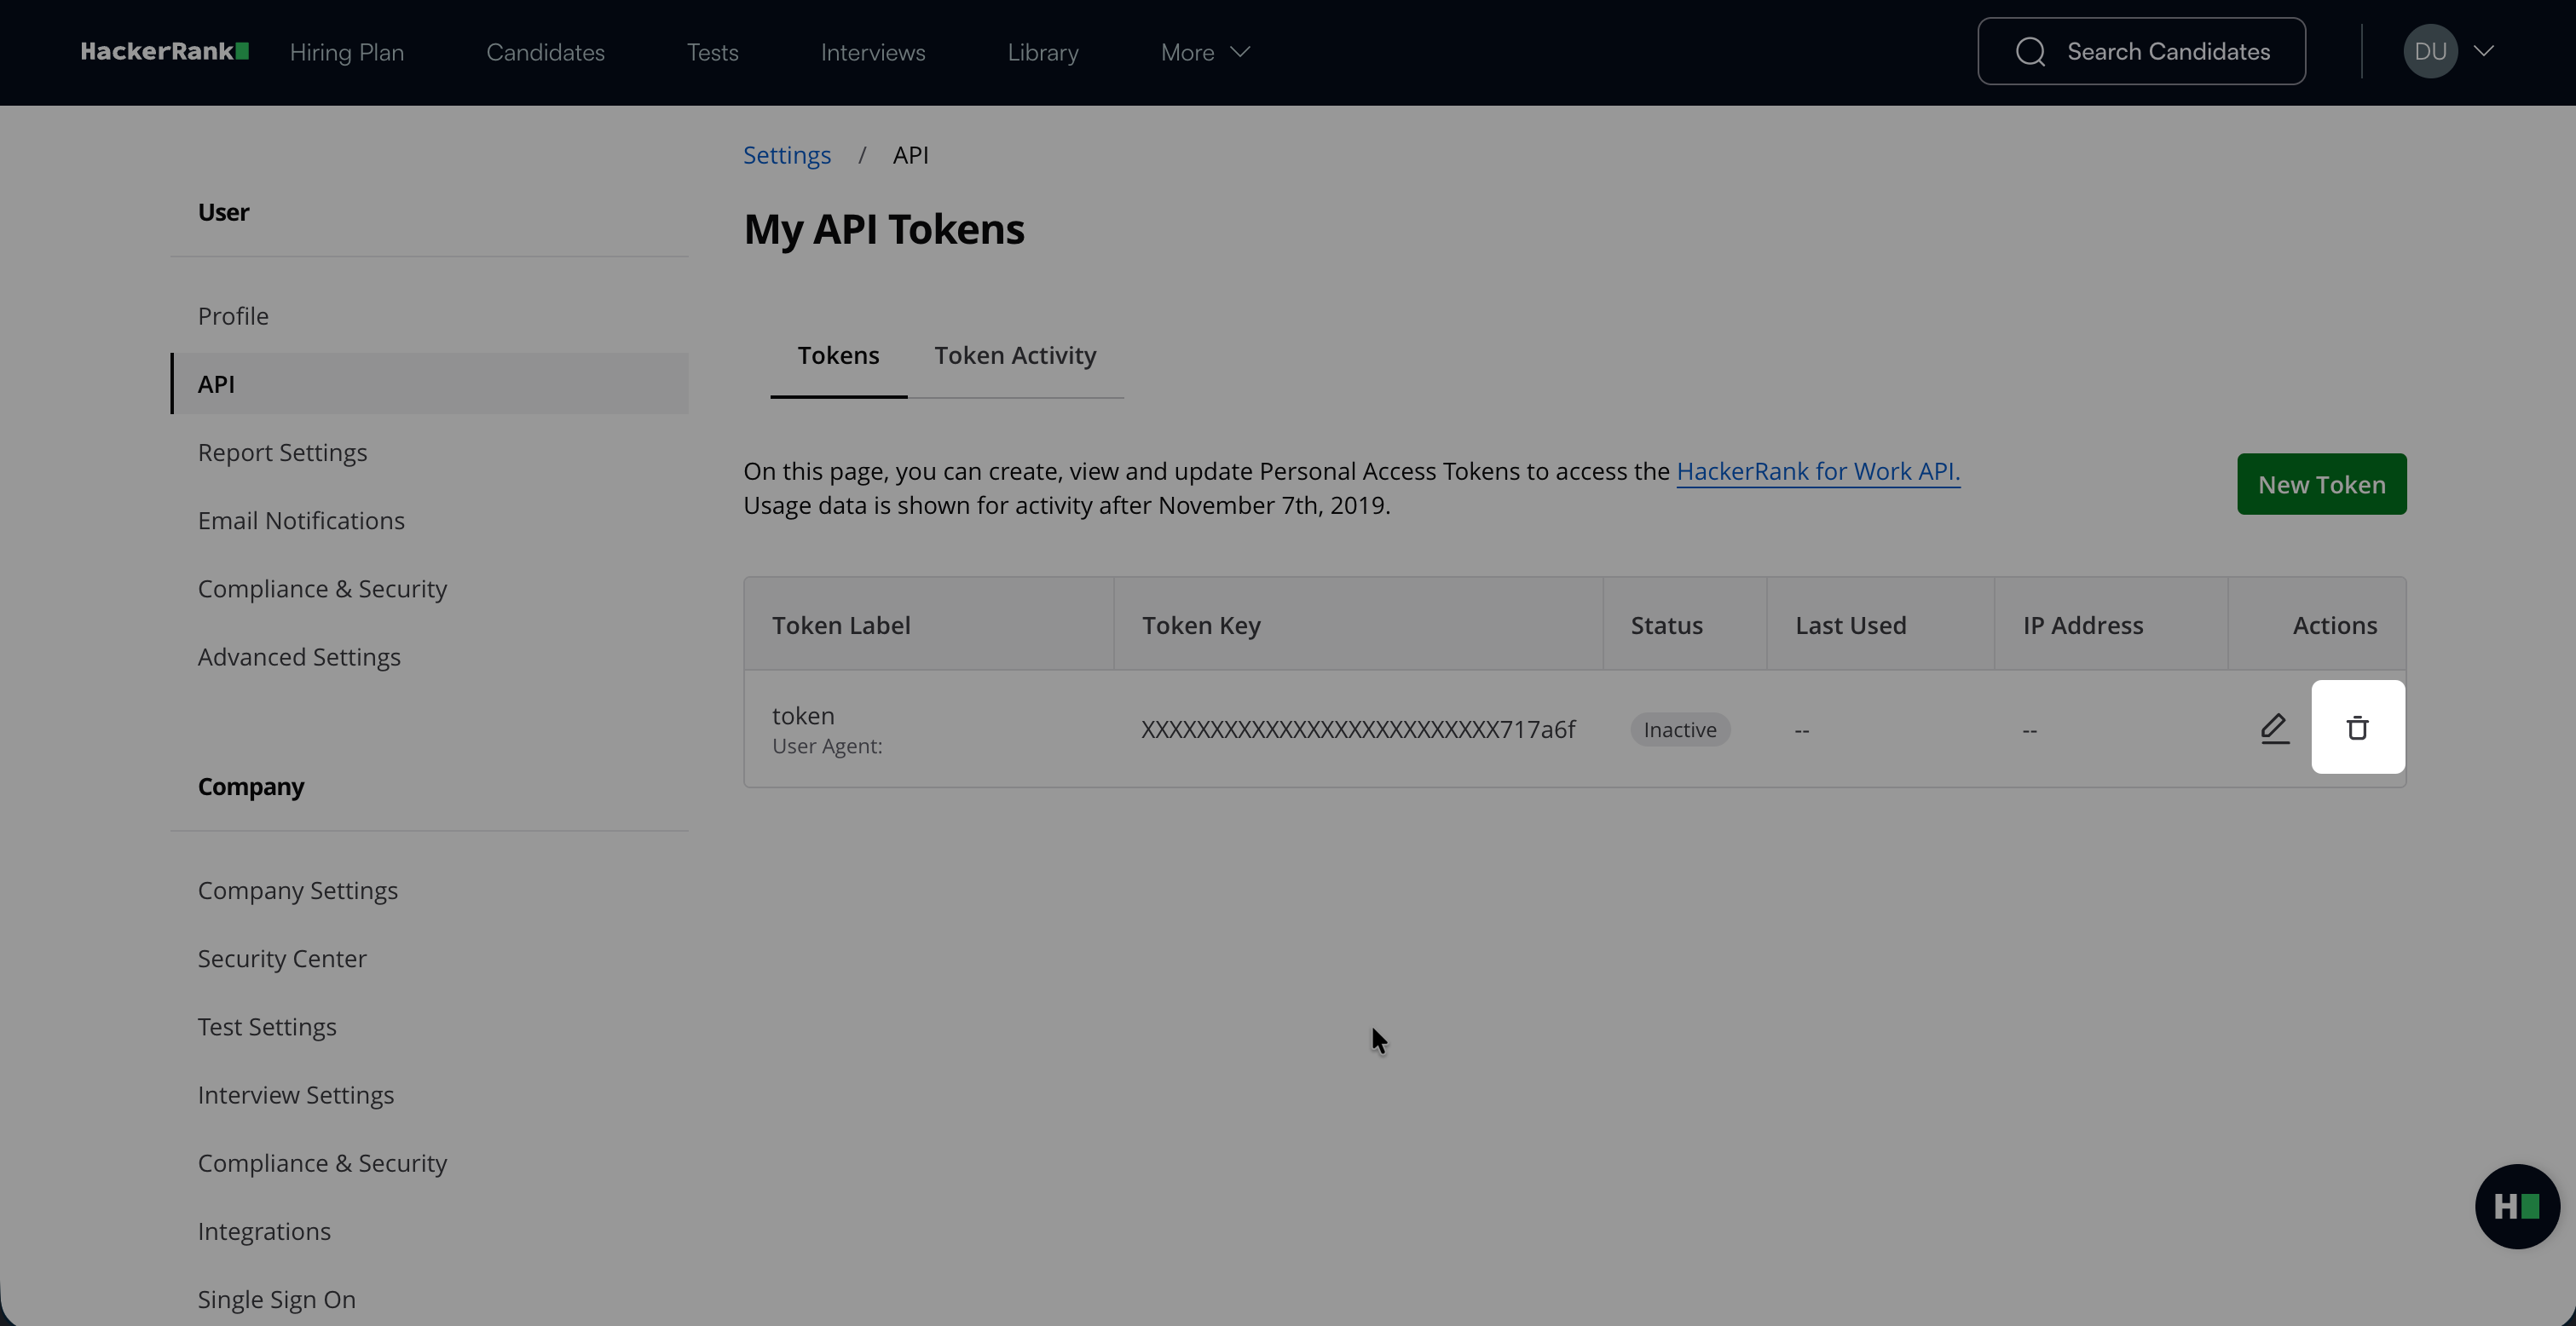Click the token key ending in 717a6f
This screenshot has width=2576, height=1326.
[1358, 730]
